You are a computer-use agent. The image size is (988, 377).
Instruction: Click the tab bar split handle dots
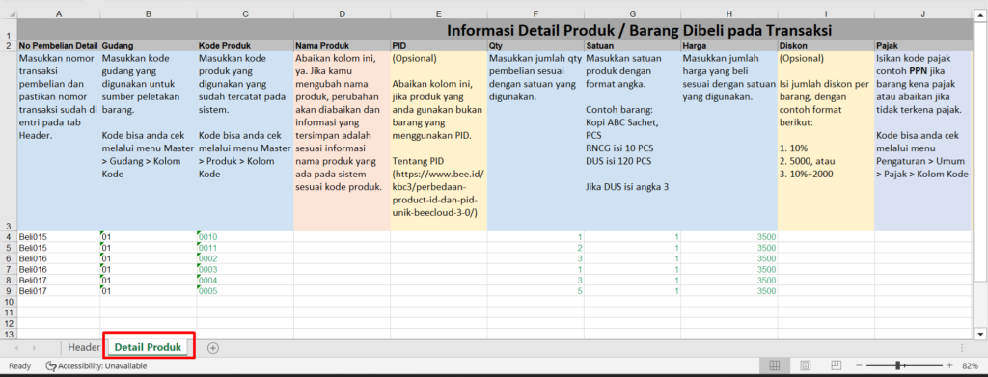click(x=962, y=347)
